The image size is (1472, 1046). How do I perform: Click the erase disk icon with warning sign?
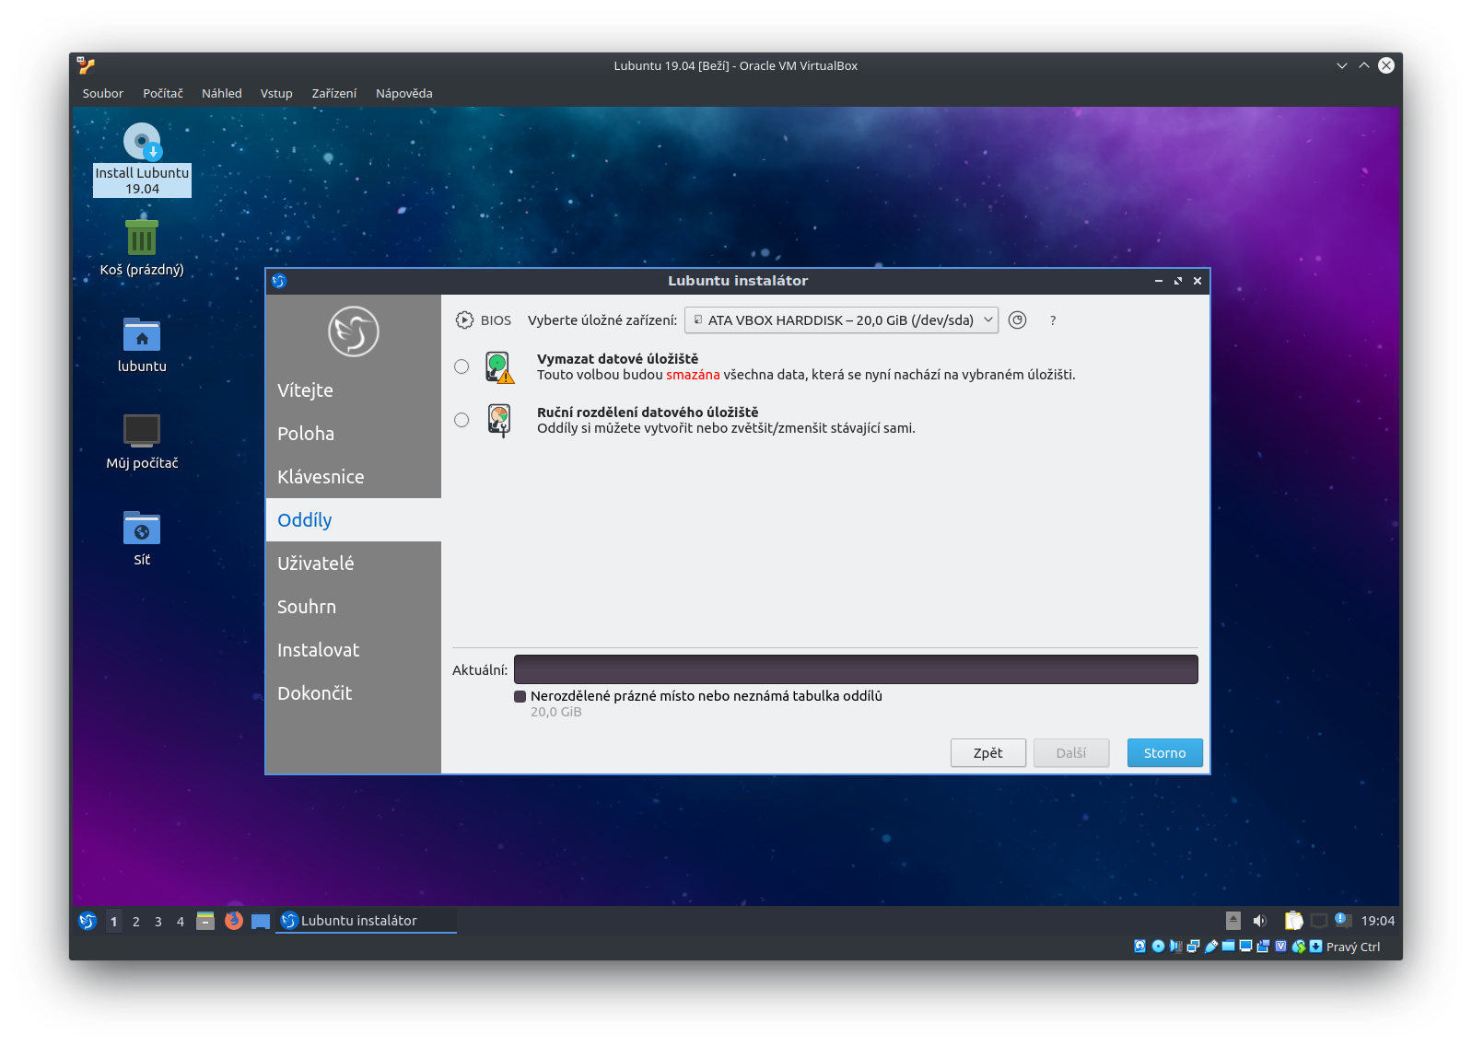pyautogui.click(x=499, y=367)
